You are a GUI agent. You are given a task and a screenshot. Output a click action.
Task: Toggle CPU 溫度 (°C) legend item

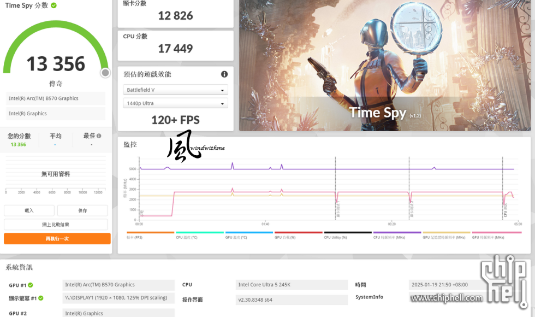click(200, 235)
